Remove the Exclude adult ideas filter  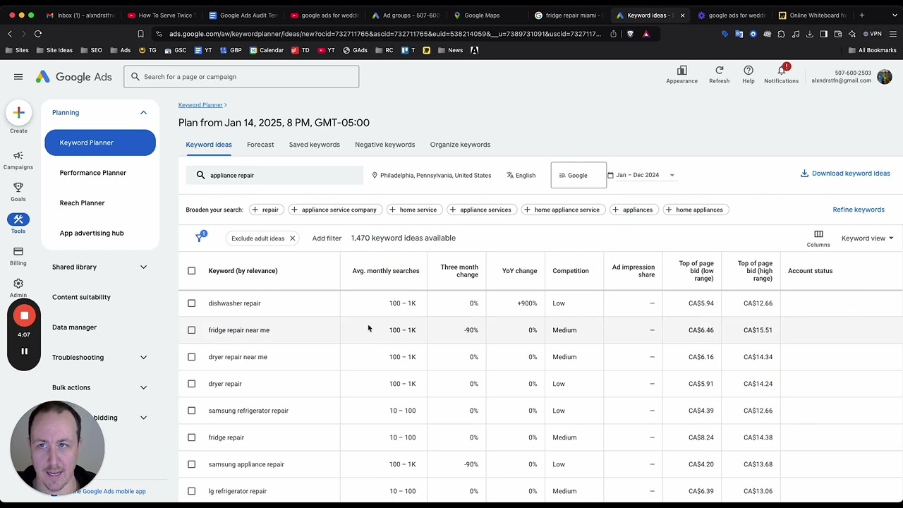pyautogui.click(x=292, y=238)
